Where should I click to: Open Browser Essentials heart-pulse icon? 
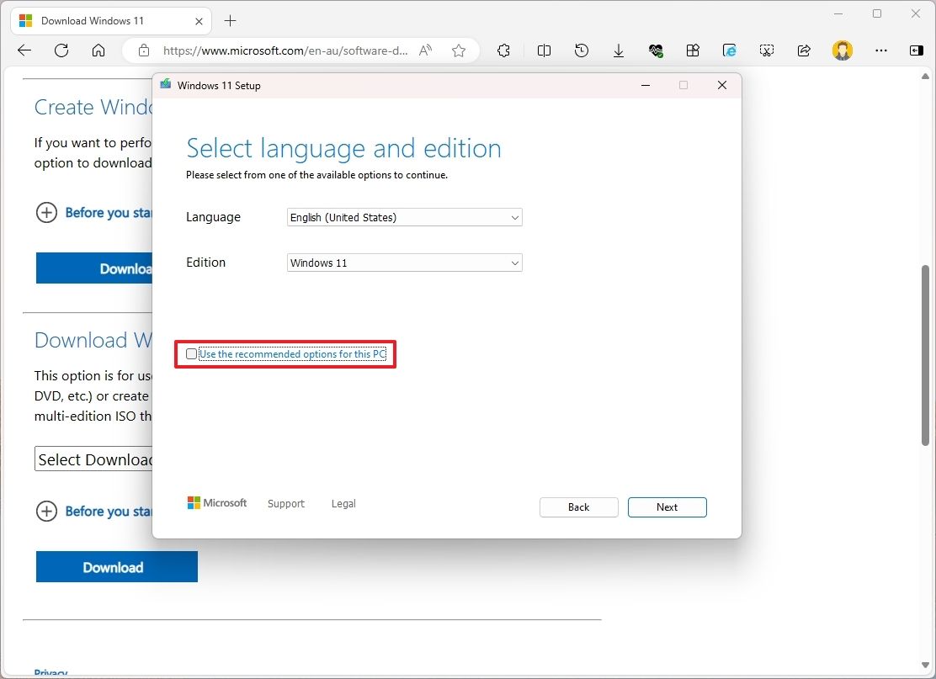[x=656, y=50]
